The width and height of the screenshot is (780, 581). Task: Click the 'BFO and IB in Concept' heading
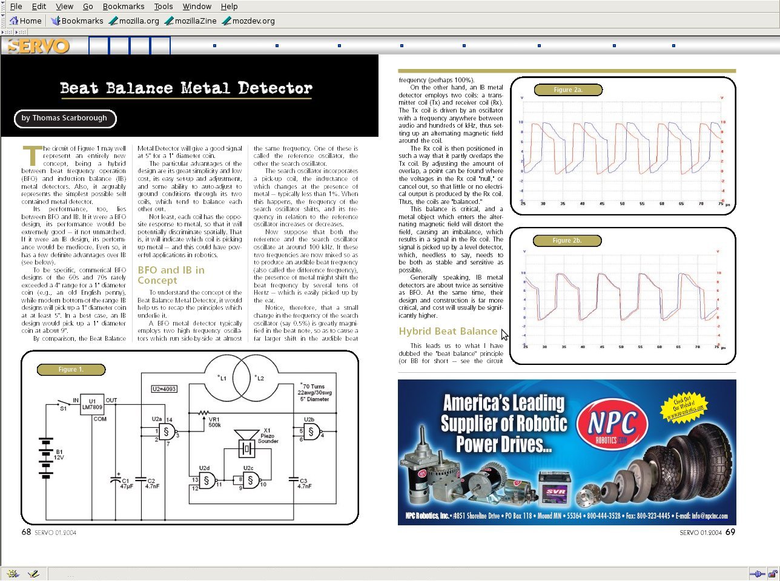(x=171, y=275)
